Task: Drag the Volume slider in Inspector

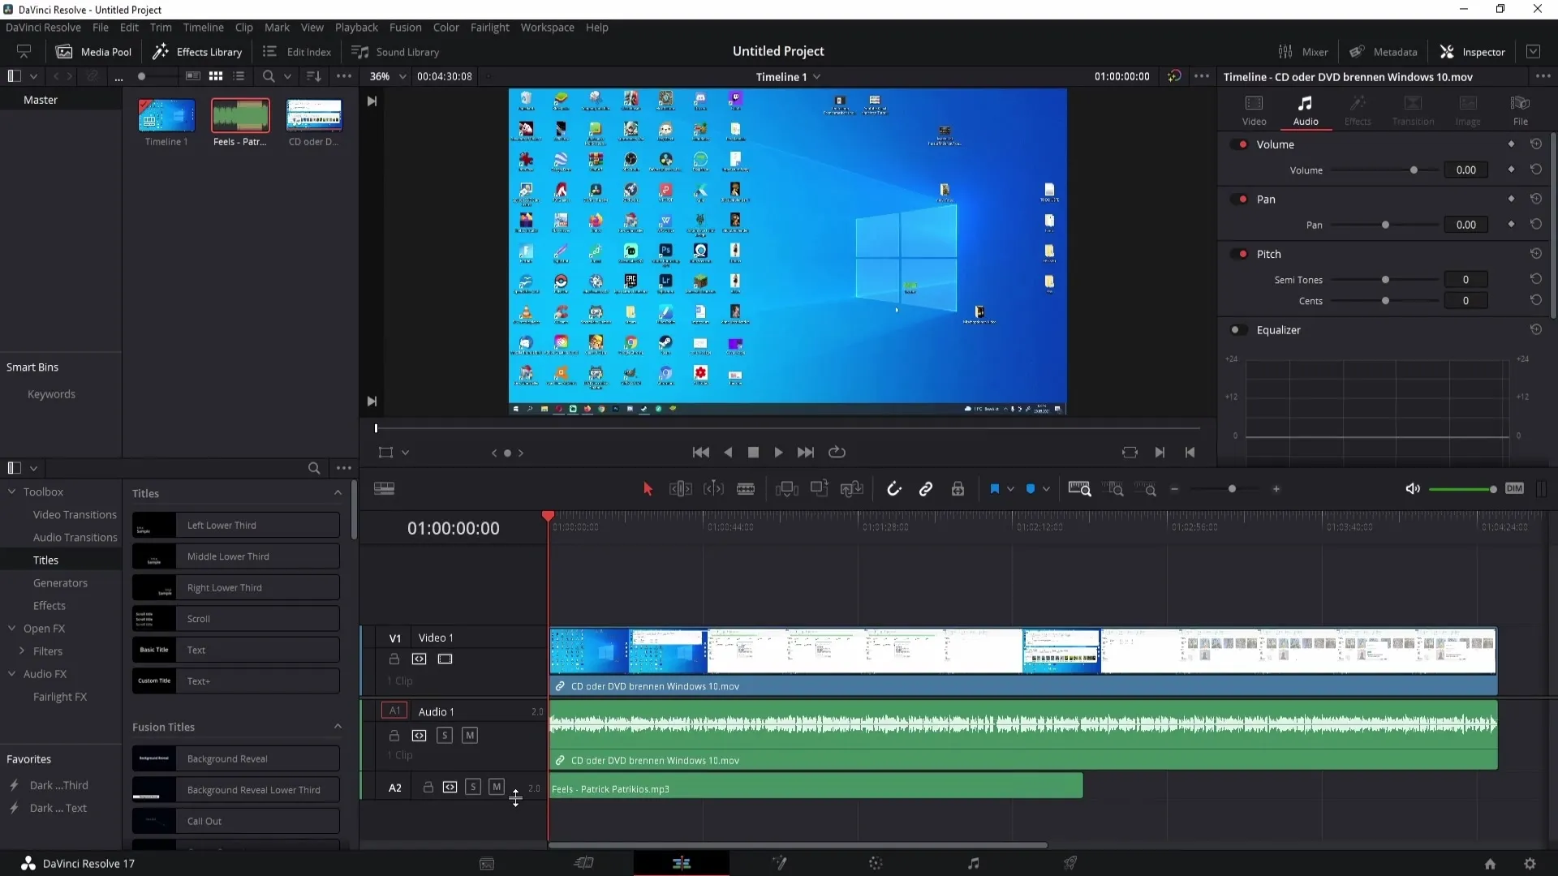Action: 1414,170
